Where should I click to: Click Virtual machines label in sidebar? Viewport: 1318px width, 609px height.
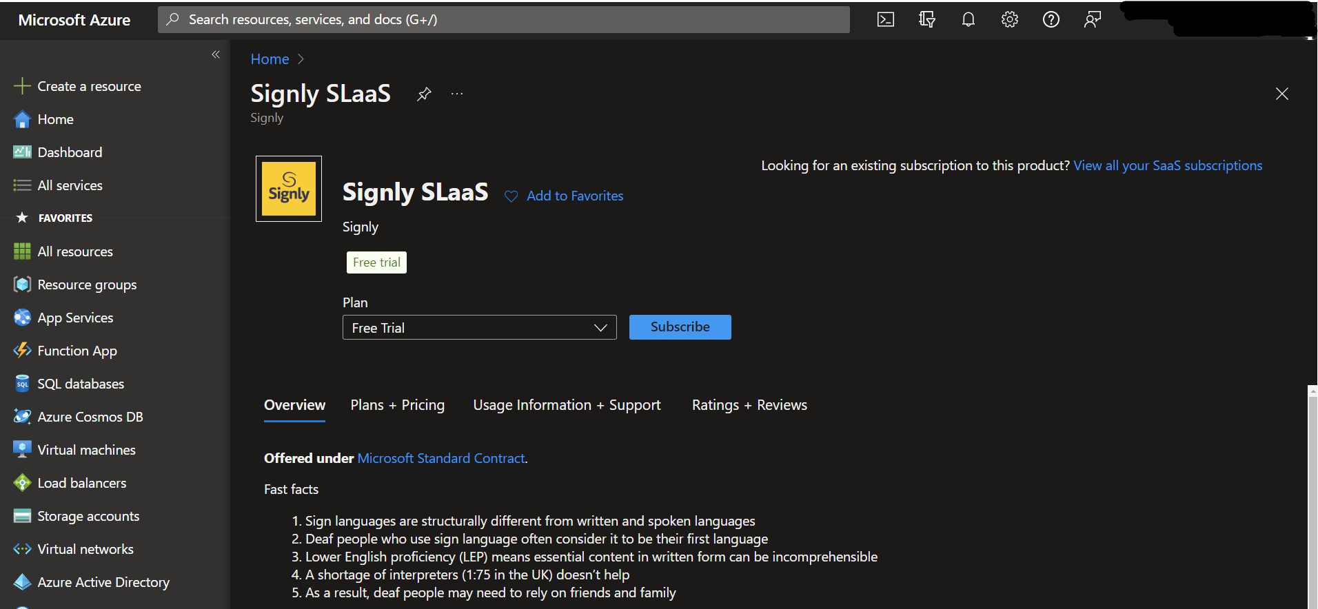point(86,450)
